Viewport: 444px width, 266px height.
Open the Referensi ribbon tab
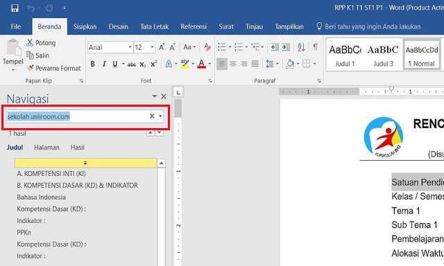194,26
